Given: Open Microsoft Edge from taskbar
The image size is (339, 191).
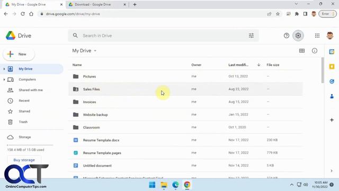Looking at the screenshot, I should click(x=175, y=185).
